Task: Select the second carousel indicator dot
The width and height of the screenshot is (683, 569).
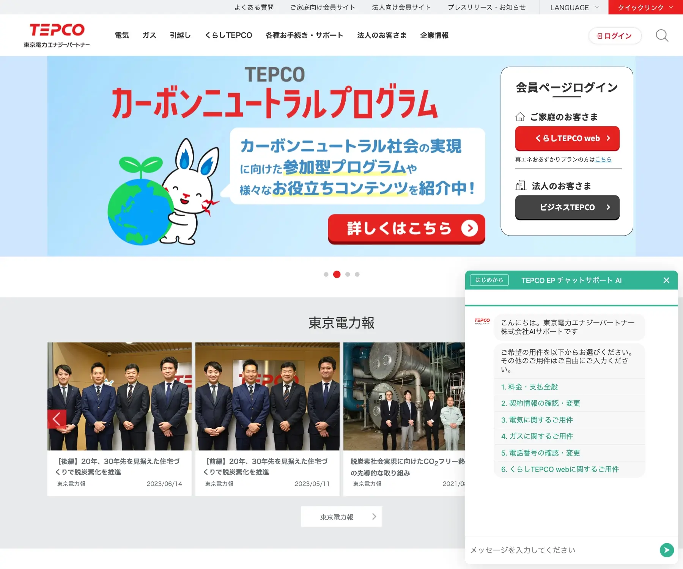Action: 336,274
